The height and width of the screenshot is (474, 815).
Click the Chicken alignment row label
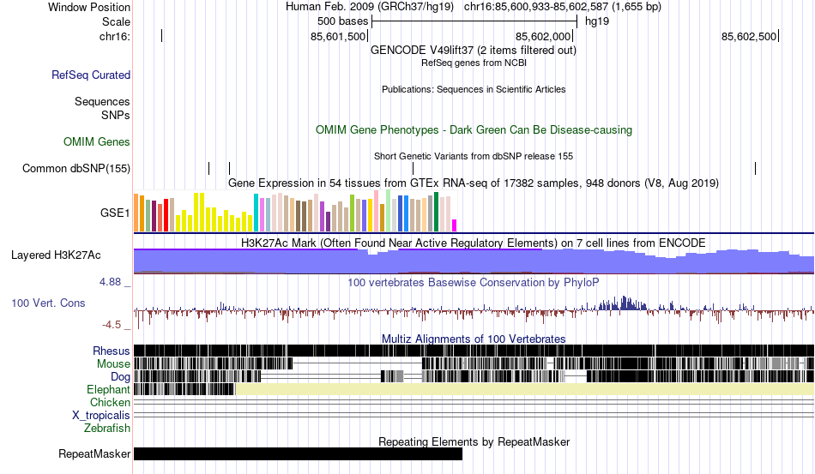point(110,402)
